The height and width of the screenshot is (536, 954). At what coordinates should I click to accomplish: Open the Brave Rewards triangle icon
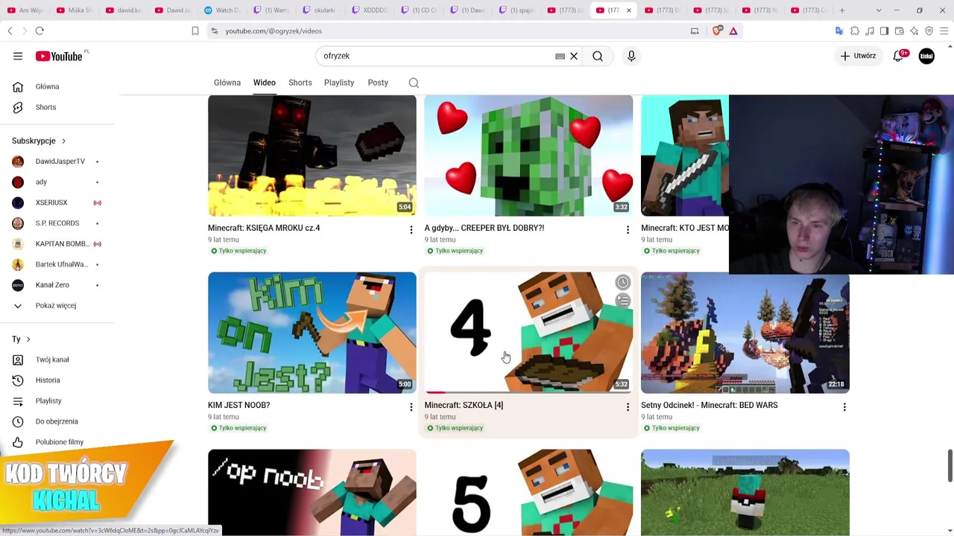coord(733,31)
